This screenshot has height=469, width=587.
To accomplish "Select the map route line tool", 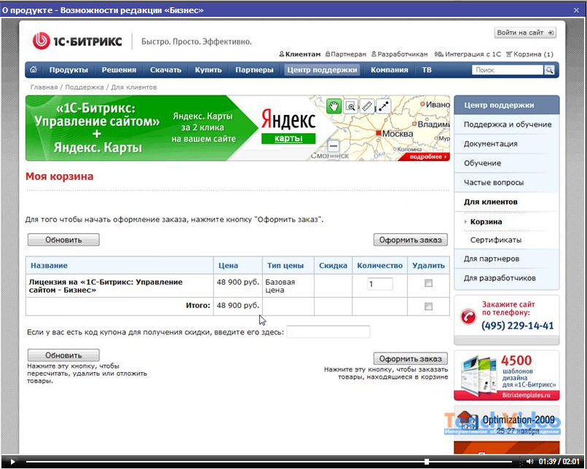I will [383, 106].
